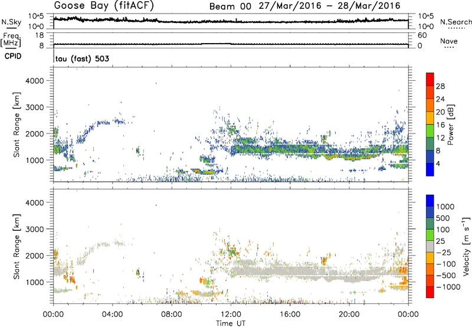Screen dimensions: 472x327
Task: Click the 20:00 time axis label
Action: click(349, 315)
